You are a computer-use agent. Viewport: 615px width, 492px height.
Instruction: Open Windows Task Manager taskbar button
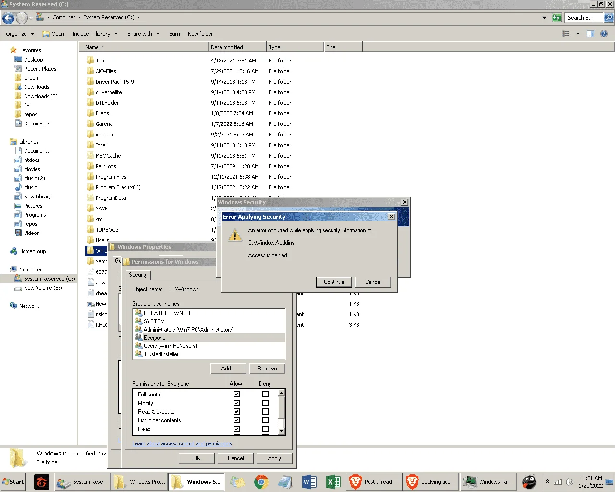pyautogui.click(x=489, y=482)
